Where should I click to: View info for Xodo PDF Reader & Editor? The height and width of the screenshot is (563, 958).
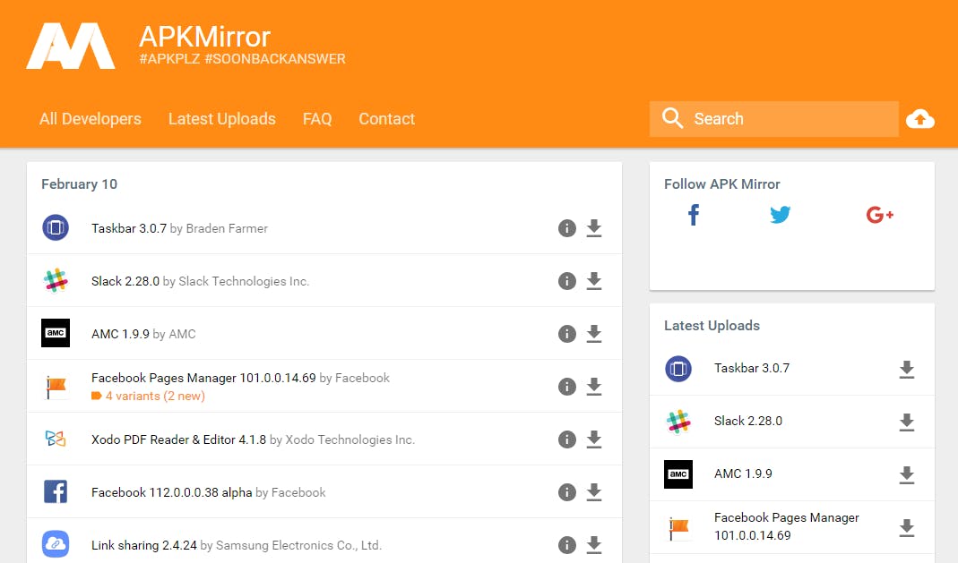[x=566, y=439]
